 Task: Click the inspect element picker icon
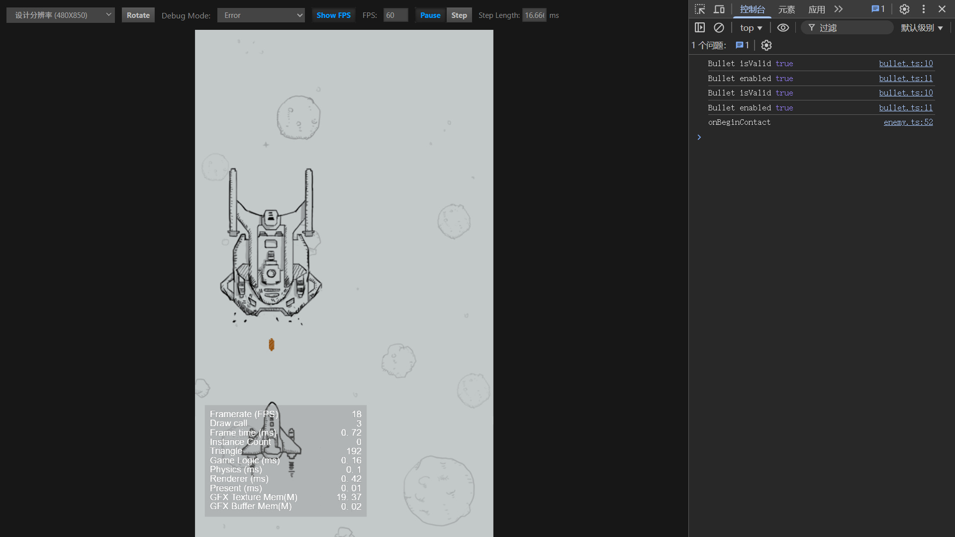700,9
